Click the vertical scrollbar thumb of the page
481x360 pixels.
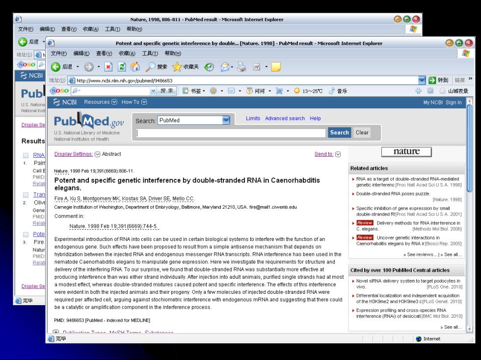click(469, 148)
